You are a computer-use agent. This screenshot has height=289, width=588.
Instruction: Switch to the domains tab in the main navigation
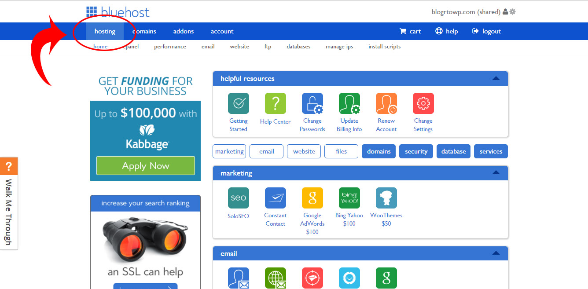point(144,31)
